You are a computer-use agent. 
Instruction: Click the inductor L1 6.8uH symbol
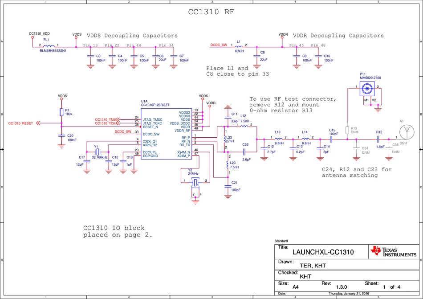click(x=240, y=45)
